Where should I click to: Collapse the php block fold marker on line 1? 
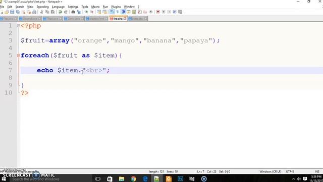[x=19, y=26]
